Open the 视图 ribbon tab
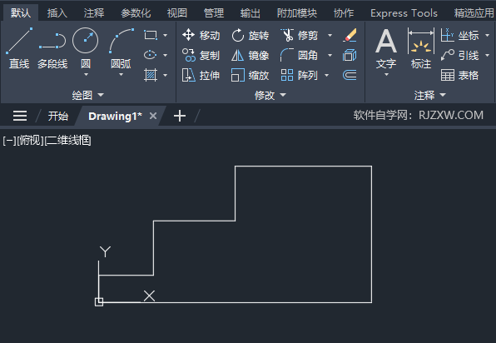The image size is (496, 343). click(x=177, y=13)
